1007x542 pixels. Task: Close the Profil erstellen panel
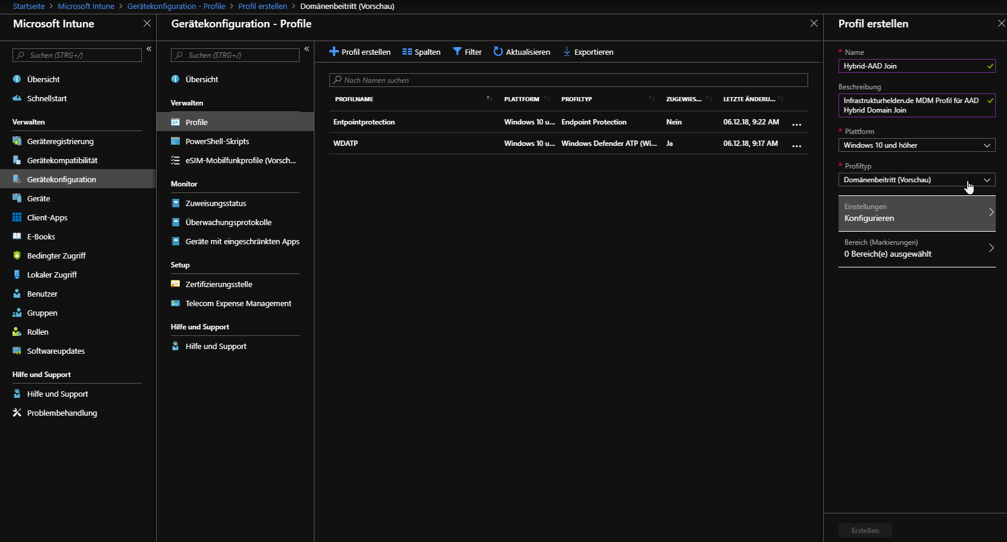1002,23
